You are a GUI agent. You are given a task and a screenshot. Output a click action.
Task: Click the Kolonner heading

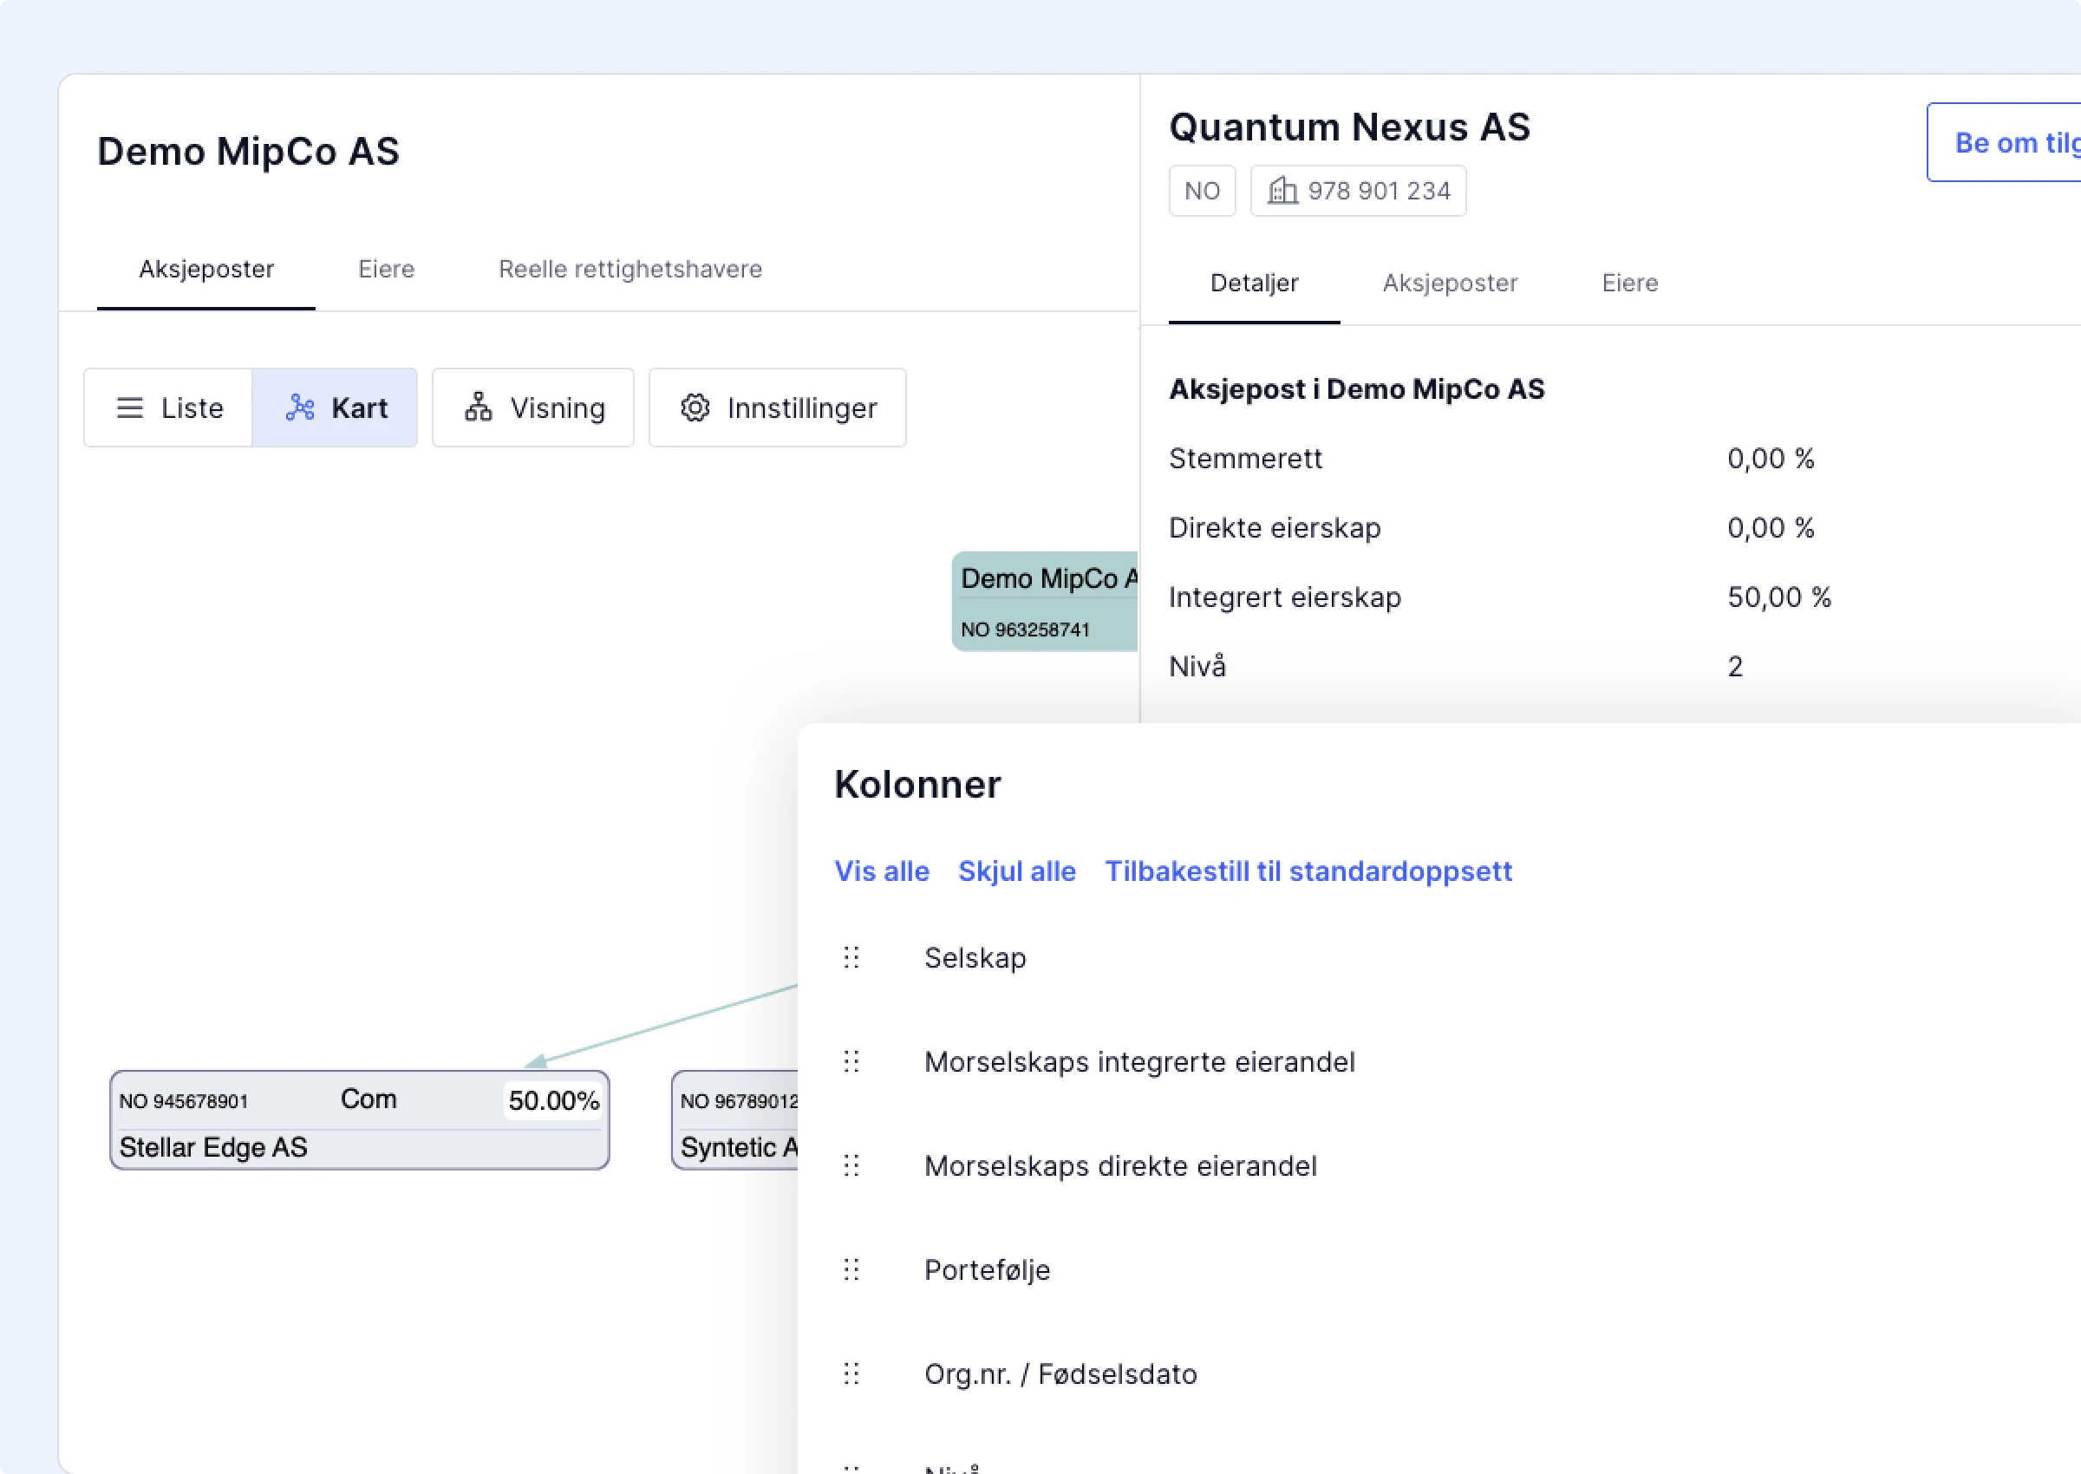coord(917,784)
